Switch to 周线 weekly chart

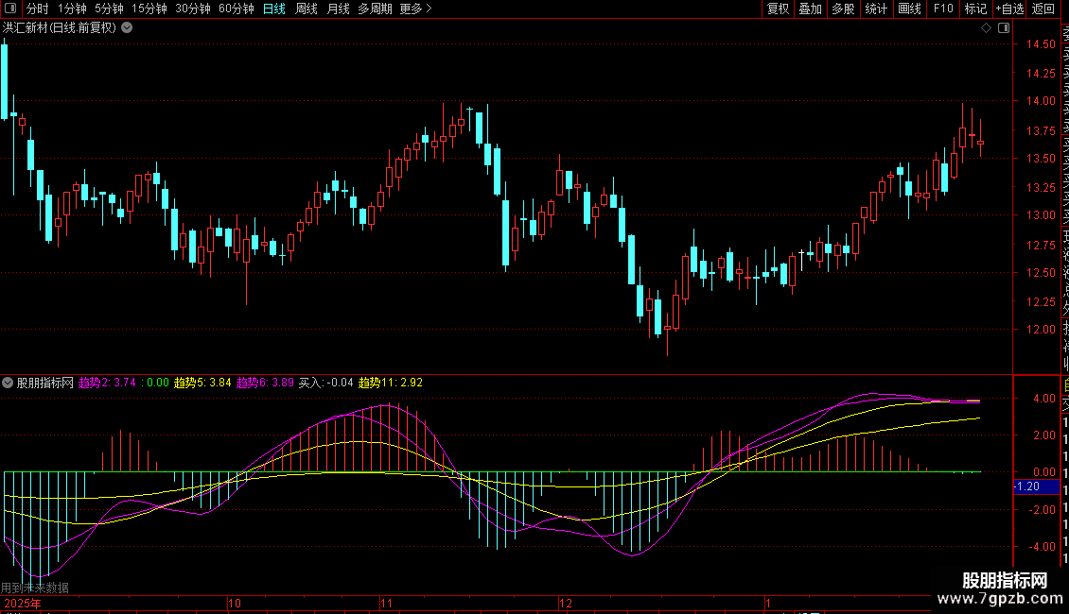pos(307,9)
